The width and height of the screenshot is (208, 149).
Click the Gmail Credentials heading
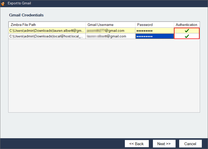[26, 15]
